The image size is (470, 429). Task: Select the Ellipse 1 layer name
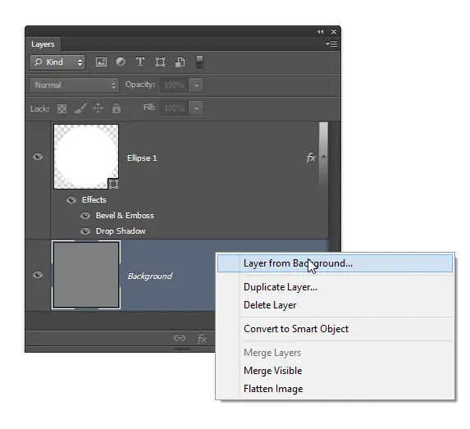pos(142,158)
